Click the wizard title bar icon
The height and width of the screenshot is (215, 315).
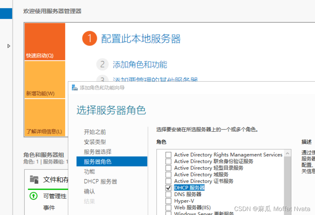(75, 88)
